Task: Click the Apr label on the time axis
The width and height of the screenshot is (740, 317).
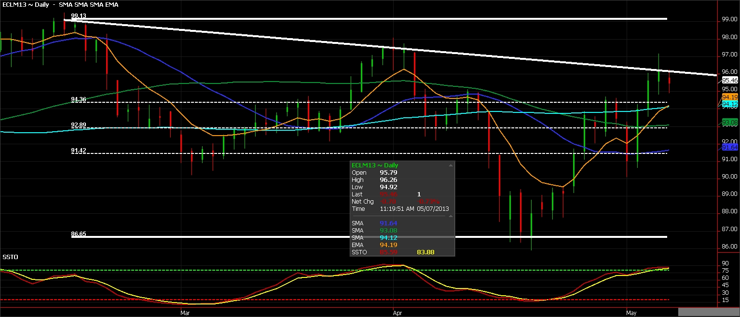Action: click(397, 313)
